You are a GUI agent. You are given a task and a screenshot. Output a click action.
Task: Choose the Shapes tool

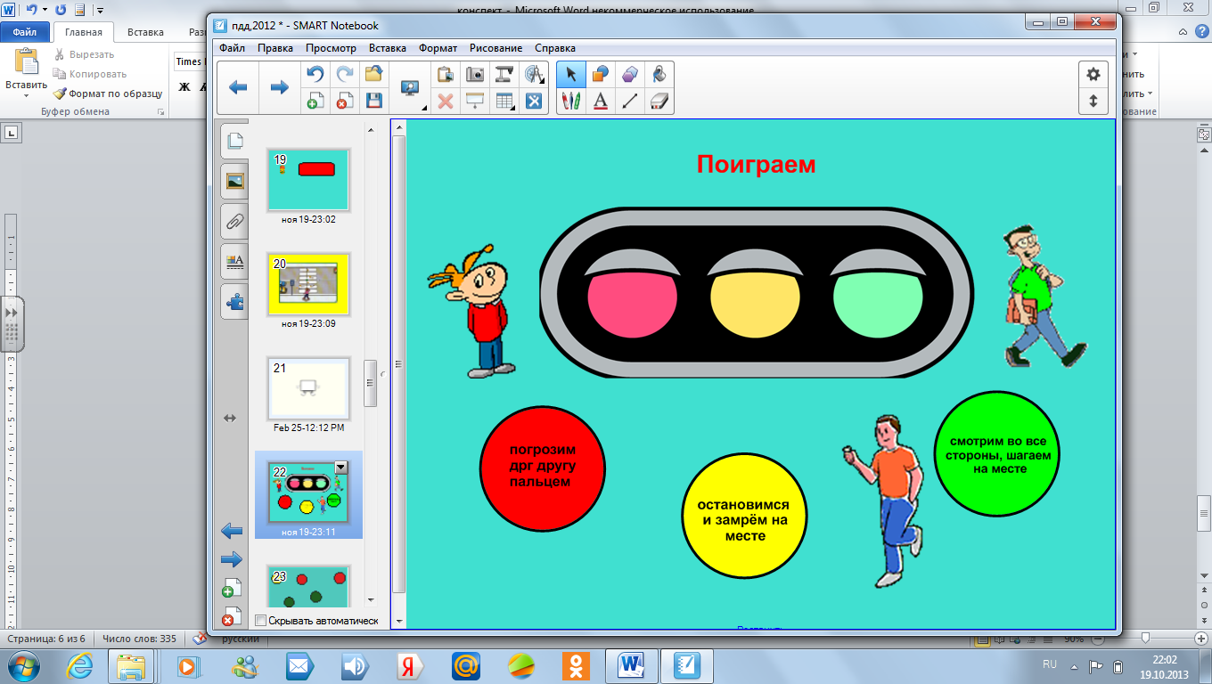click(601, 75)
